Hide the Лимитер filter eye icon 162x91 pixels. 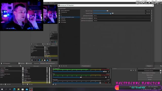59,19
